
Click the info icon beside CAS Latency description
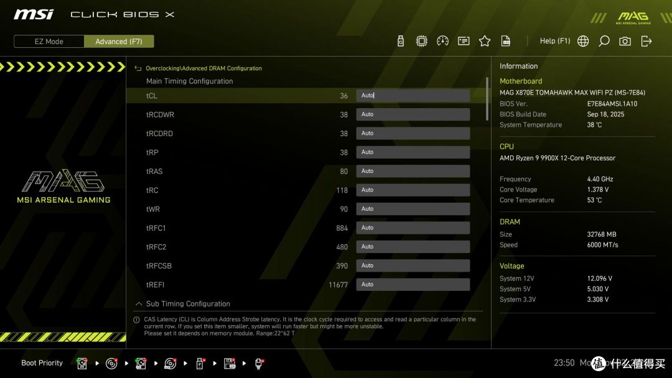(136, 320)
